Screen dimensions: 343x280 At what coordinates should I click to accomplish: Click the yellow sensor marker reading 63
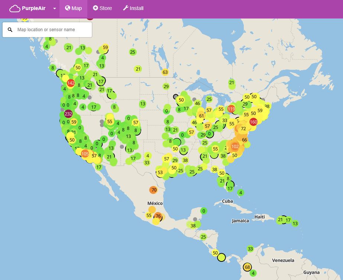click(165, 72)
